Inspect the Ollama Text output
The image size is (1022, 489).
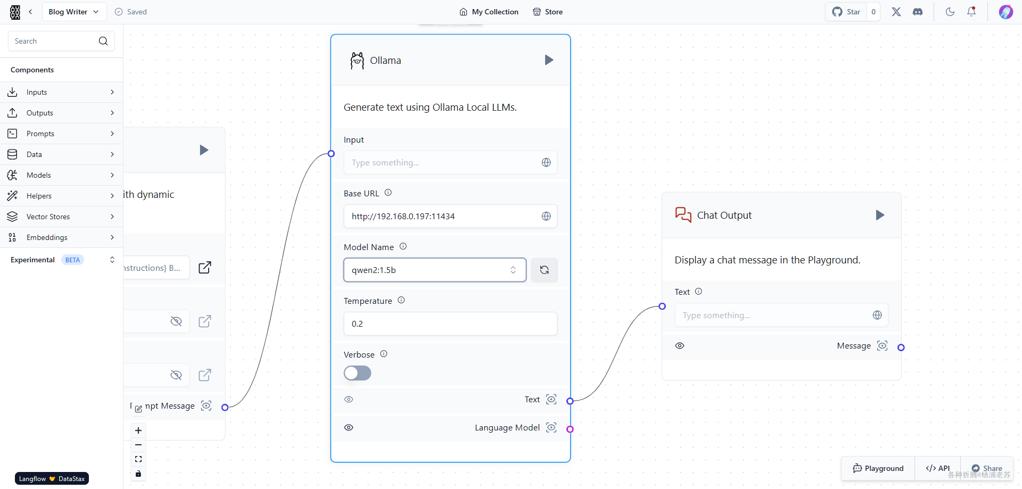tap(551, 399)
